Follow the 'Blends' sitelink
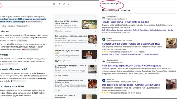 [x=170, y=30]
